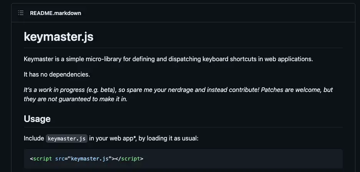Click the src attribute in code block
Image resolution: width=360 pixels, height=172 pixels.
click(60, 159)
